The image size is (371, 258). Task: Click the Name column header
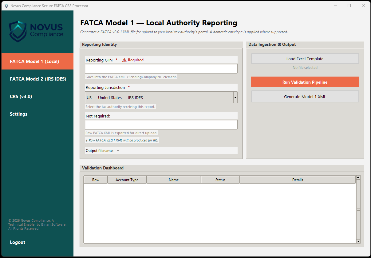click(x=174, y=180)
